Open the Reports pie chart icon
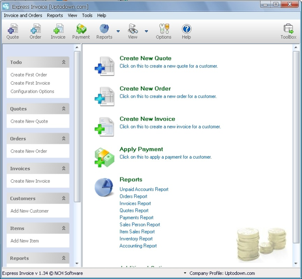This screenshot has height=279, width=302. (104, 31)
